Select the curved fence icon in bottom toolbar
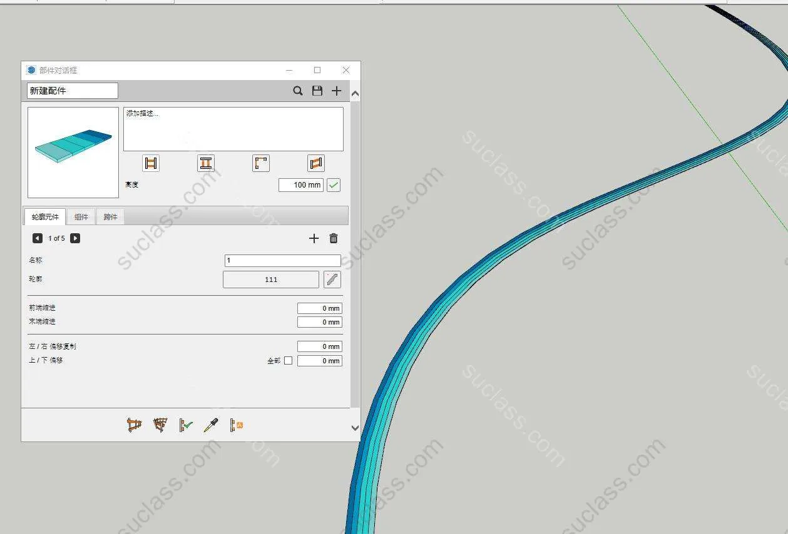 click(160, 426)
